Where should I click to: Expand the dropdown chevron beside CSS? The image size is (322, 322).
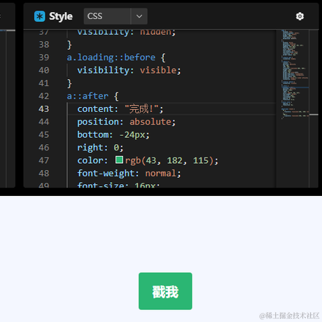click(x=139, y=16)
